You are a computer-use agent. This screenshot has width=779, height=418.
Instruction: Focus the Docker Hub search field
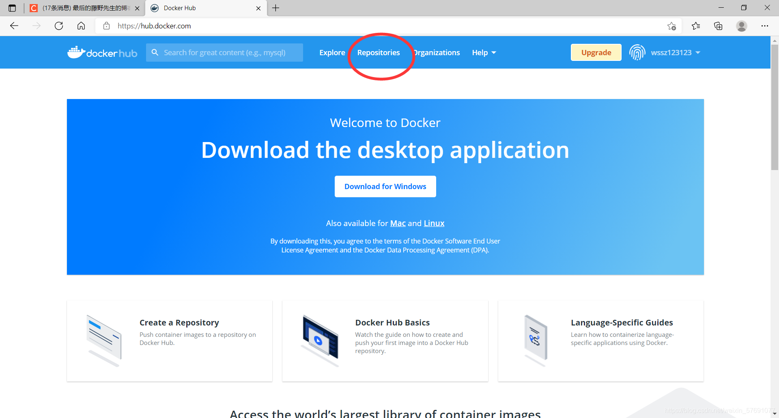225,52
